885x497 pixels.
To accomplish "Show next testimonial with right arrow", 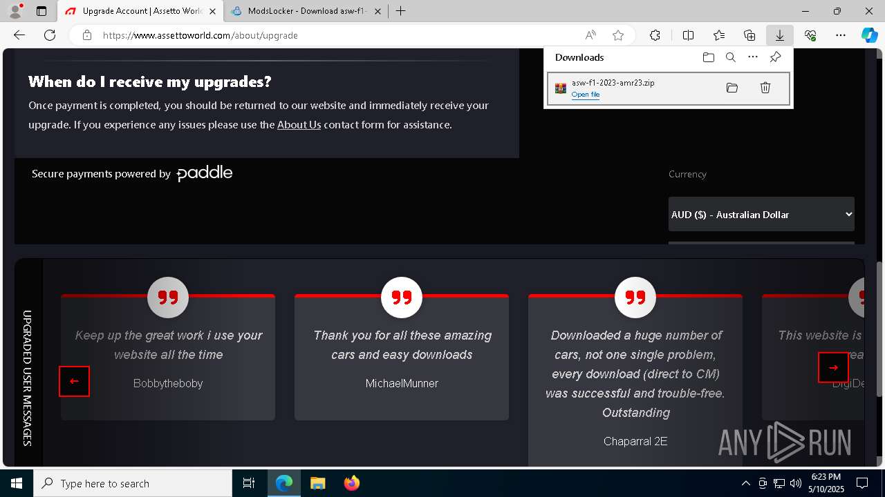I will pyautogui.click(x=833, y=367).
